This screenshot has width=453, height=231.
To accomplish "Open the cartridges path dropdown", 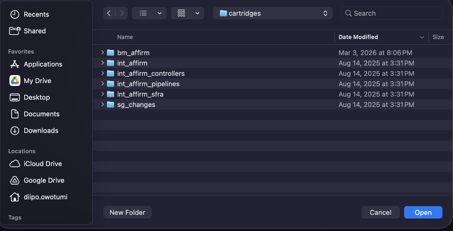I will (272, 13).
